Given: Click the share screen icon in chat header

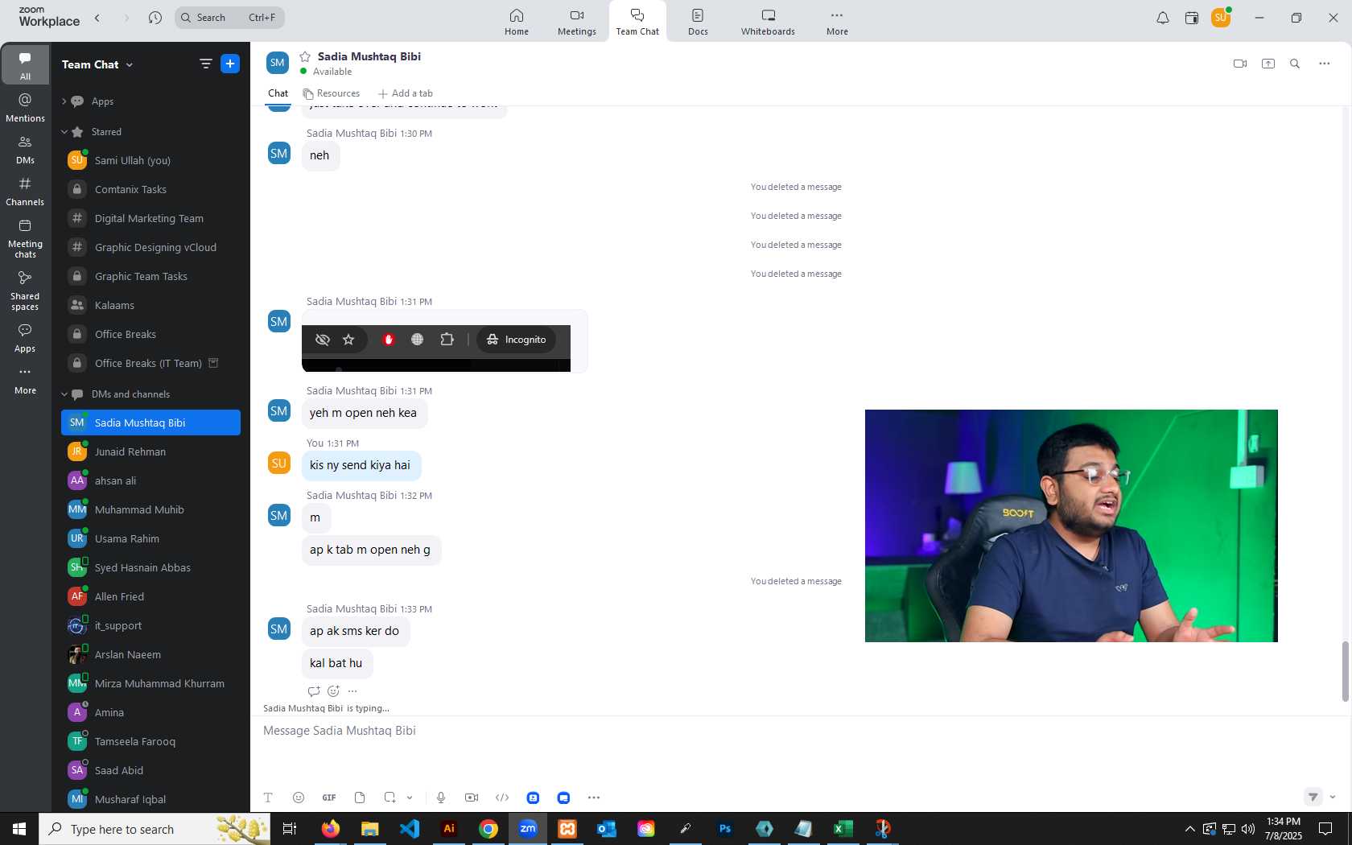Looking at the screenshot, I should [1268, 64].
